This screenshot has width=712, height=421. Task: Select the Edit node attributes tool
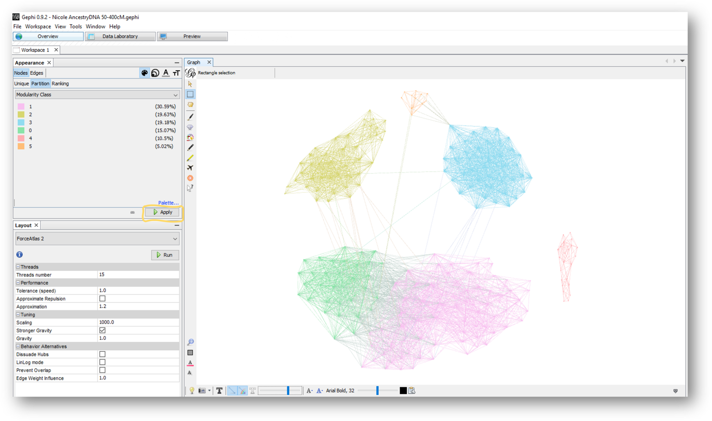click(x=190, y=188)
